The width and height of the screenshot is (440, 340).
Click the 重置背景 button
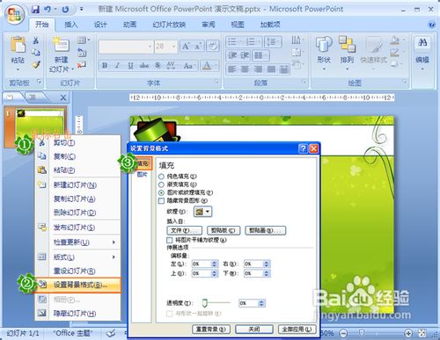click(x=211, y=329)
